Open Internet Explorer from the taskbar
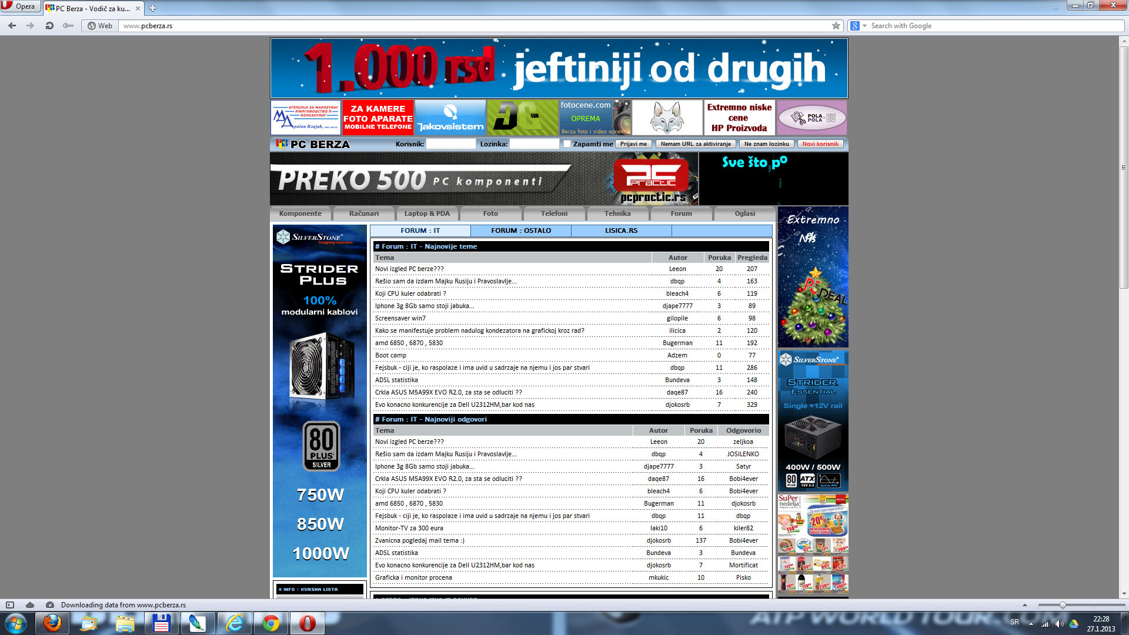This screenshot has width=1129, height=635. [x=235, y=623]
